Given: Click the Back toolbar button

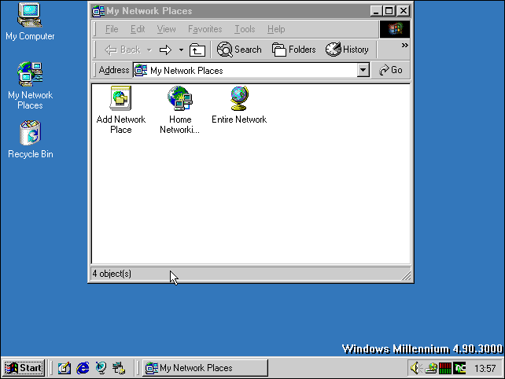Looking at the screenshot, I should (x=123, y=50).
